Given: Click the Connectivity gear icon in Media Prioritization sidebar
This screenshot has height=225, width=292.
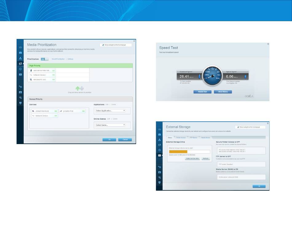Looking at the screenshot, I should pyautogui.click(x=21, y=87).
